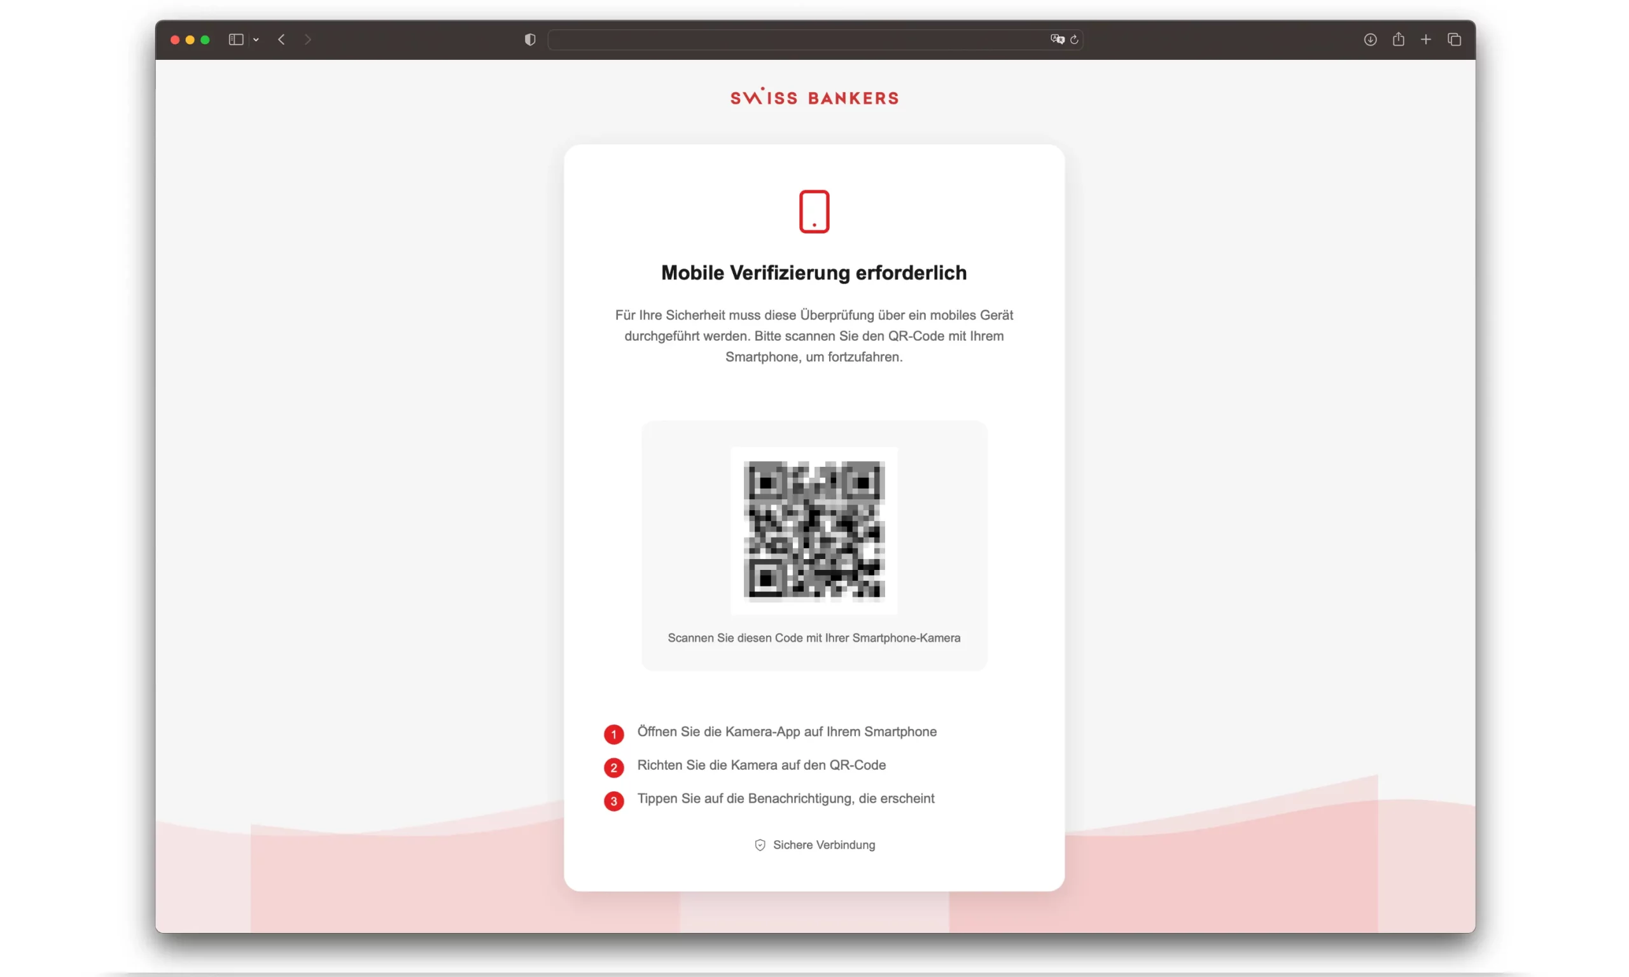The image size is (1629, 977).
Task: Click the shield icon beside Sichere Verbindung
Action: point(760,845)
